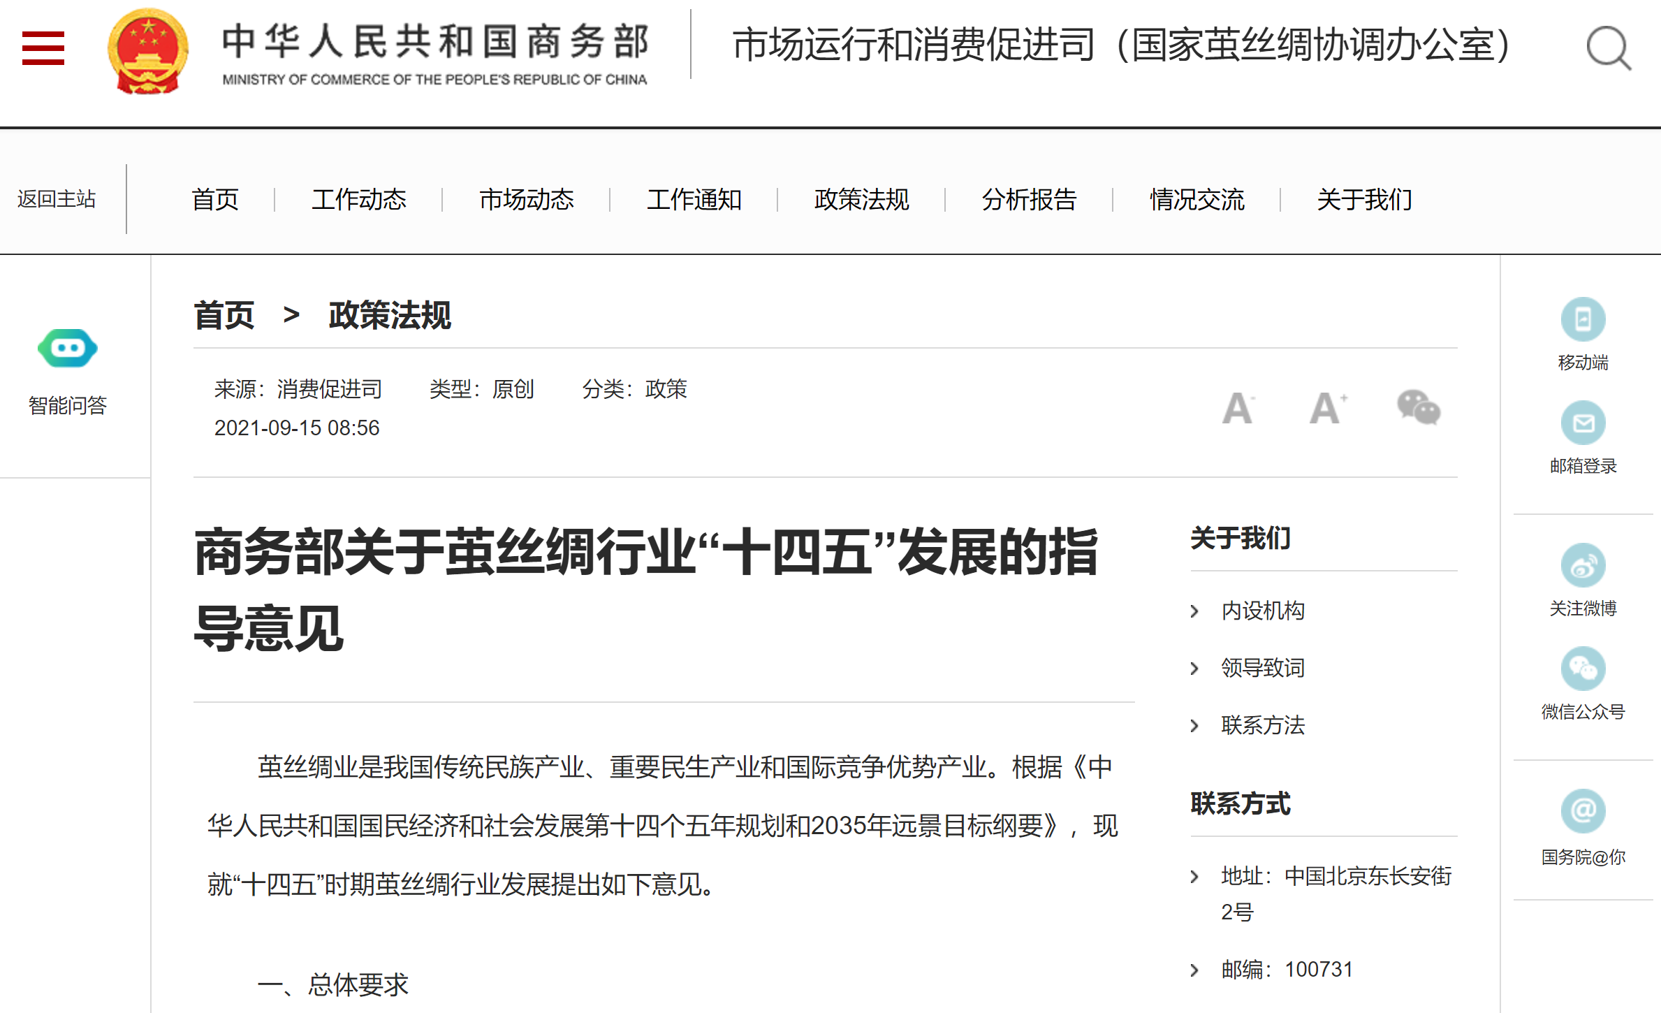Return to main site via 返回主站
The height and width of the screenshot is (1013, 1661).
tap(57, 199)
